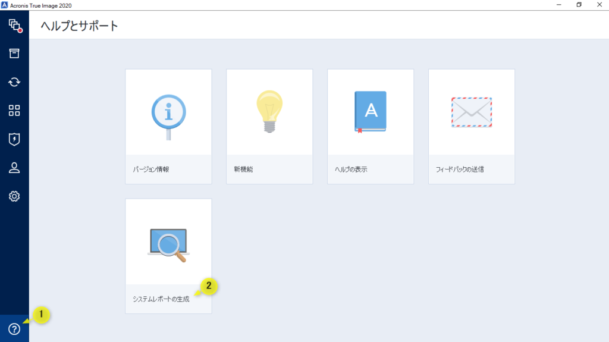
Task: Restore down the Acronis True Image window
Action: tap(579, 5)
